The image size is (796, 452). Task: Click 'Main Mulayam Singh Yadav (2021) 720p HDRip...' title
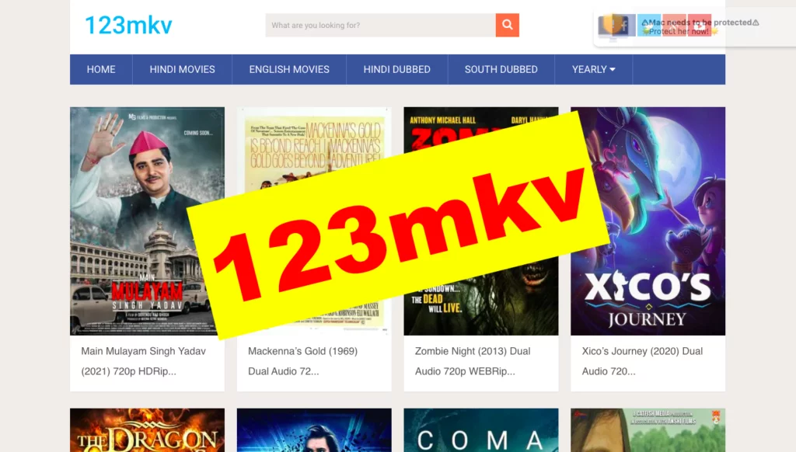point(144,361)
